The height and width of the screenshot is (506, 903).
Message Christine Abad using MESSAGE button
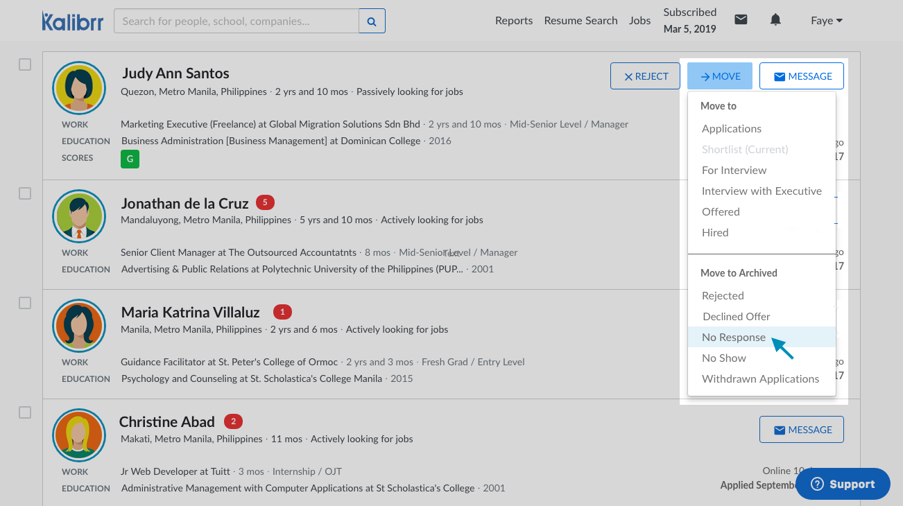click(801, 430)
